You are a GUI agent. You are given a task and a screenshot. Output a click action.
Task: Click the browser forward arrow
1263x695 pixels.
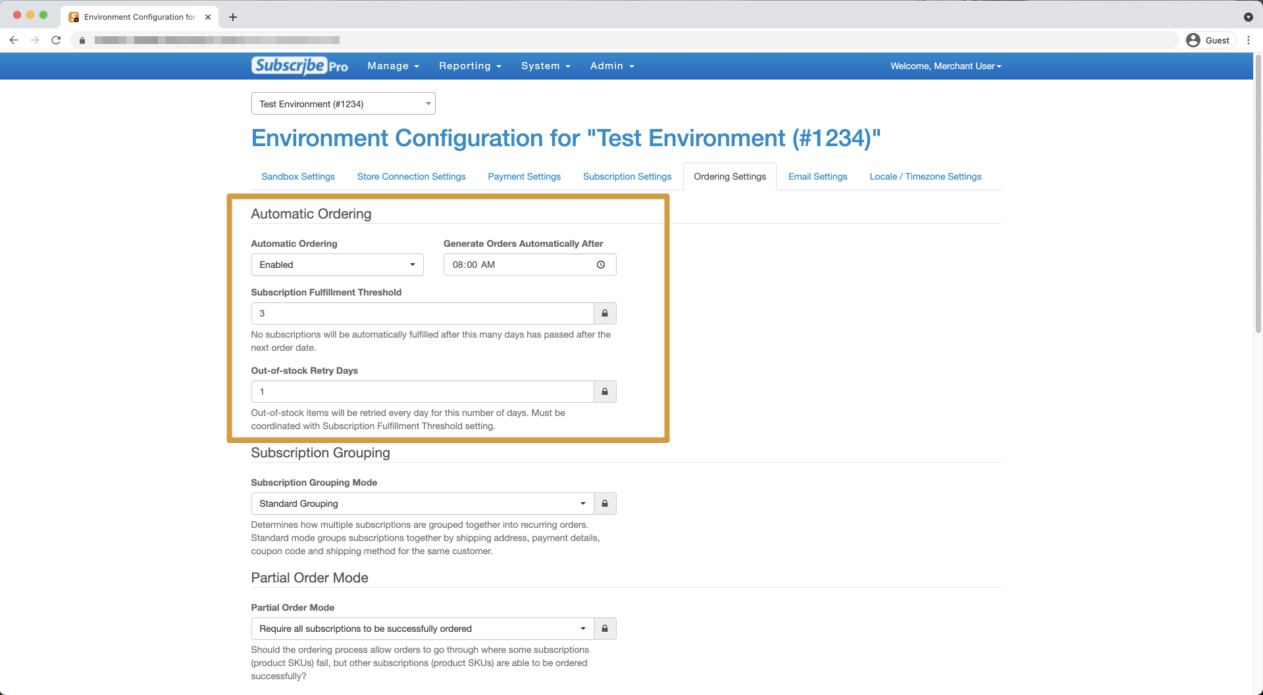coord(35,40)
